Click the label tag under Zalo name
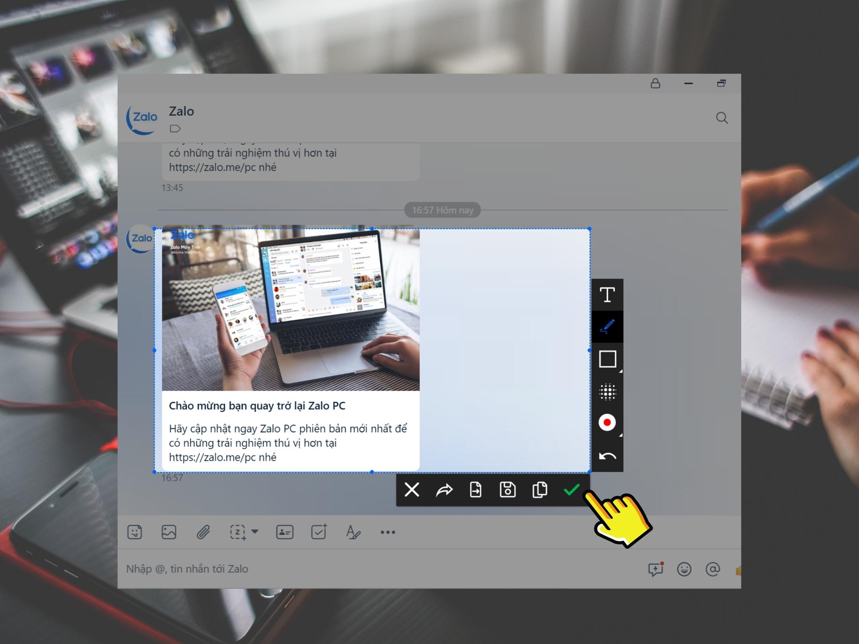 (175, 128)
